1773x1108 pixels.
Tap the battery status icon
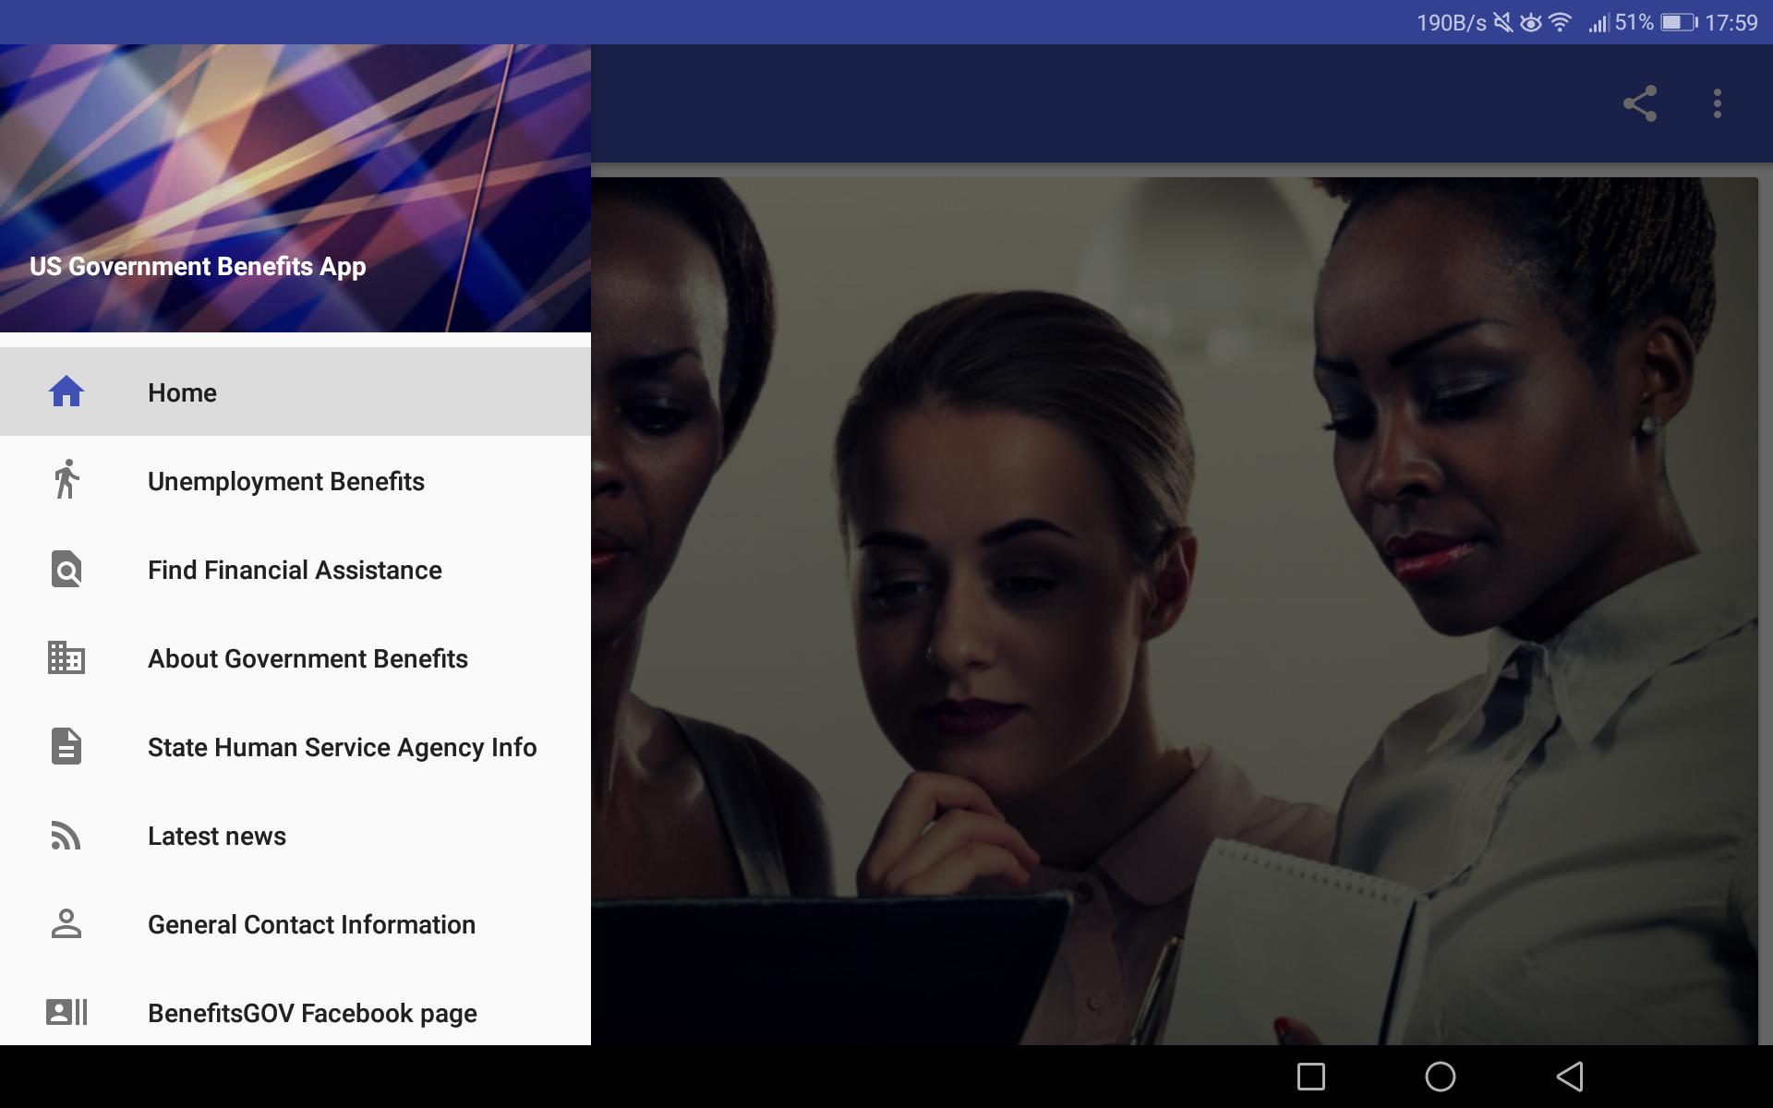click(1679, 22)
